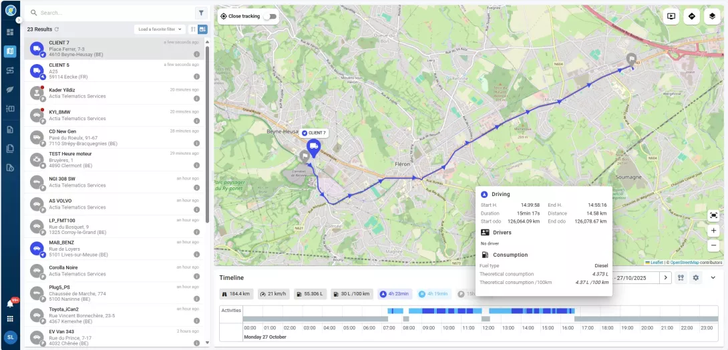Open info for CLIENT 5
The height and width of the screenshot is (350, 728).
pyautogui.click(x=196, y=77)
